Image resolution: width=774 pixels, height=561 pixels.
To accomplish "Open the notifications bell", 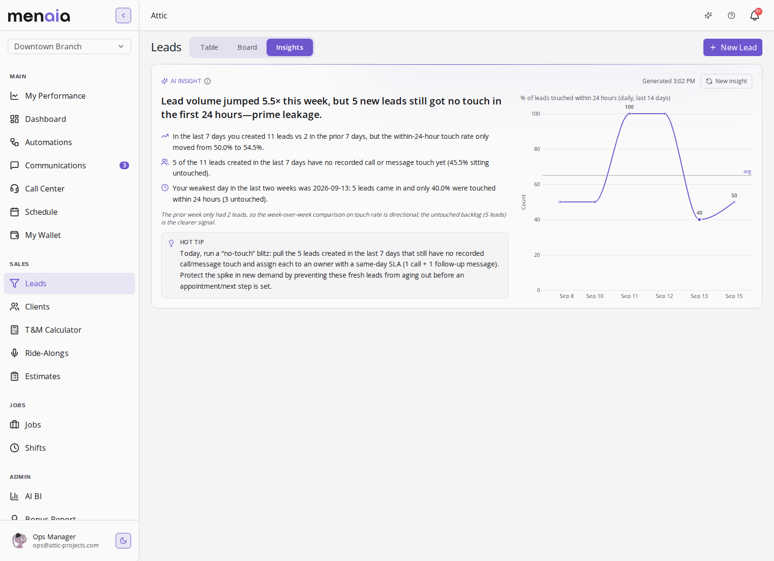I will tap(755, 15).
